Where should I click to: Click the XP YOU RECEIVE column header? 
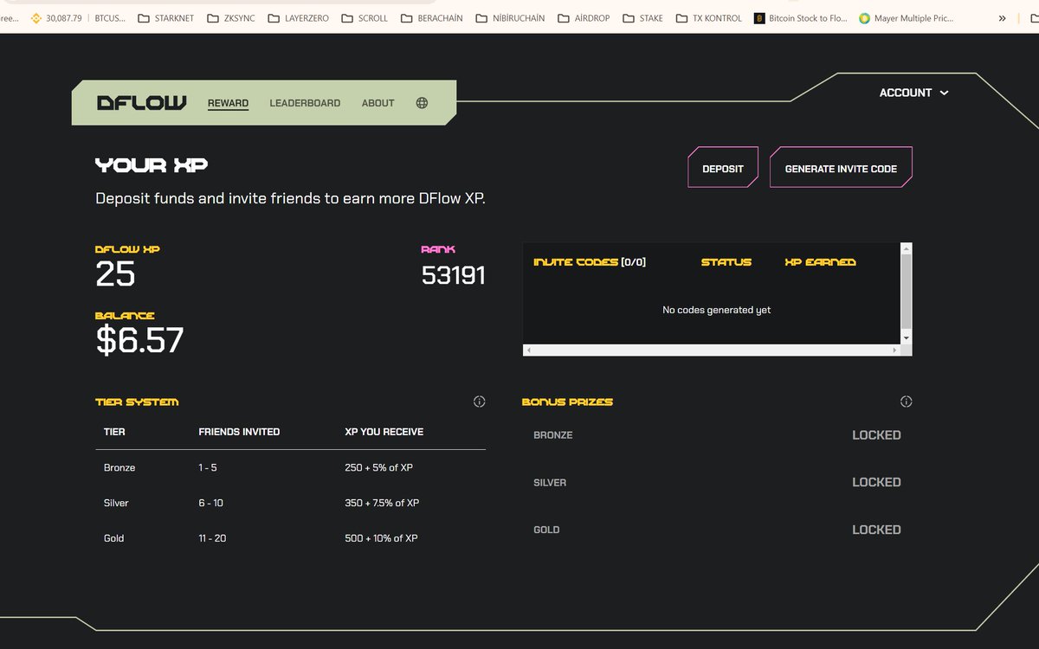tap(384, 432)
